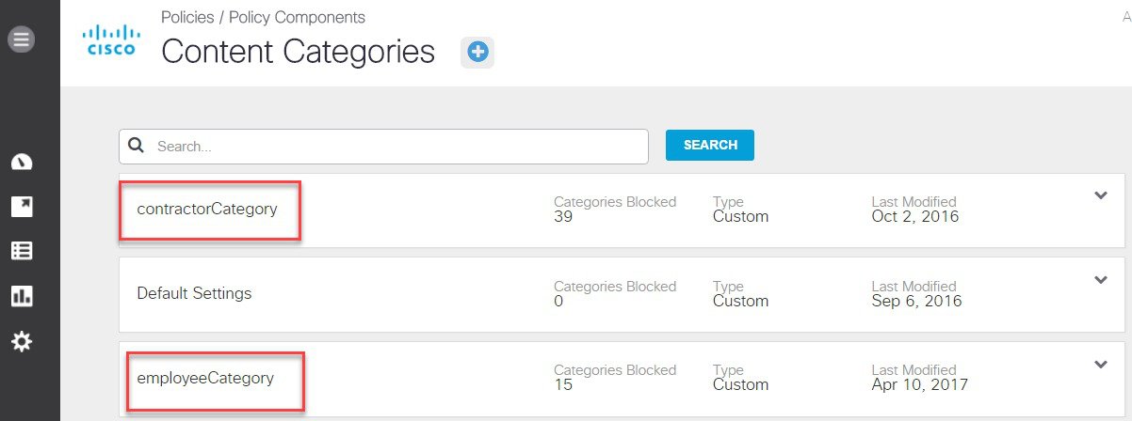Viewport: 1132px width, 421px height.
Task: Click the Cisco logo
Action: pos(112,43)
